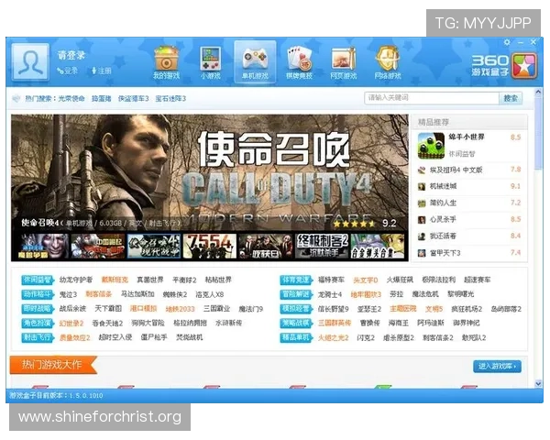
Task: Click the 岛屿部落2 game link
Action: (506, 309)
